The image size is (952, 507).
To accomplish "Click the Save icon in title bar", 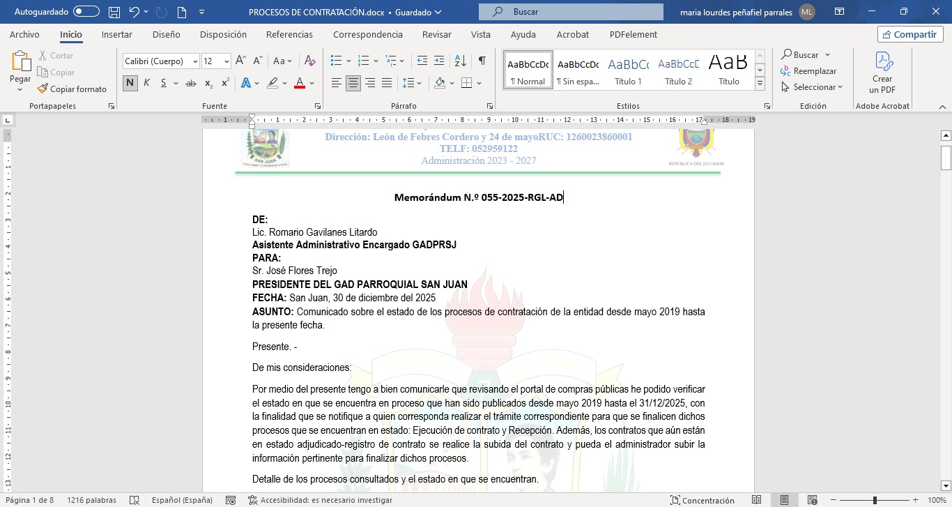I will [x=114, y=12].
